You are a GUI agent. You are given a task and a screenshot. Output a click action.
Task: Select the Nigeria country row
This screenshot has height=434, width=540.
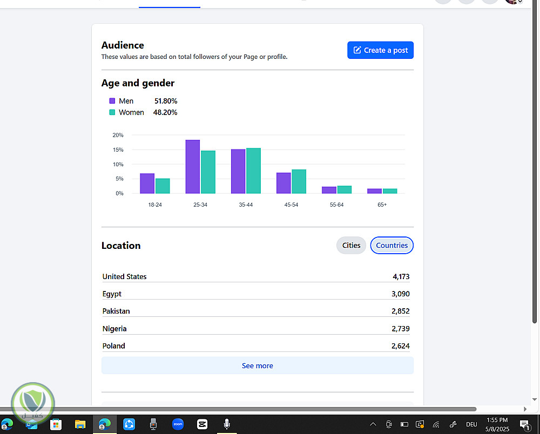click(x=256, y=328)
